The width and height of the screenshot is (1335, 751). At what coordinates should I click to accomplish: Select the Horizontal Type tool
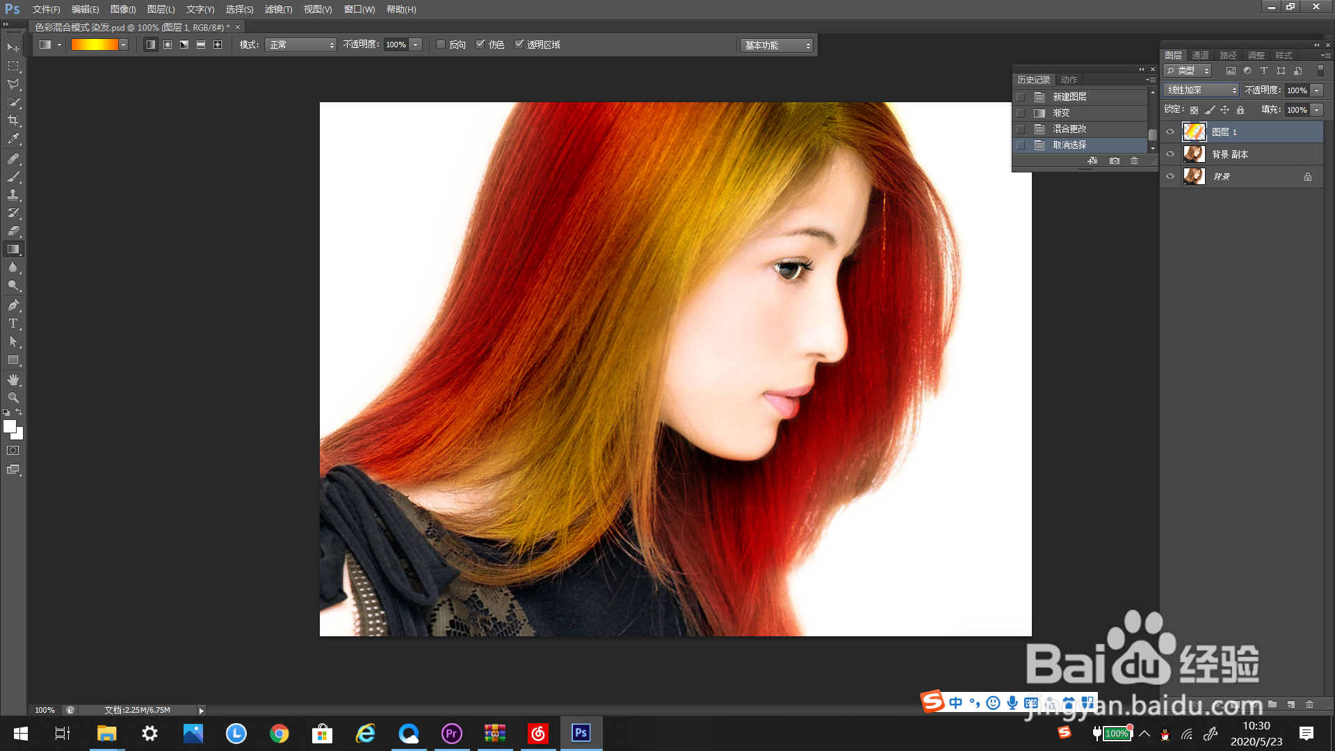[x=13, y=323]
